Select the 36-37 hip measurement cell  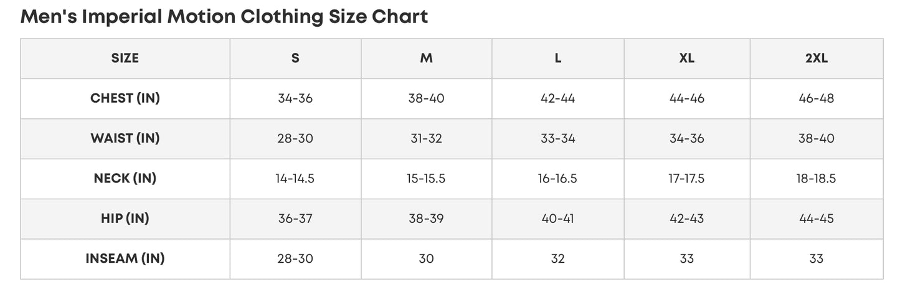pyautogui.click(x=295, y=219)
